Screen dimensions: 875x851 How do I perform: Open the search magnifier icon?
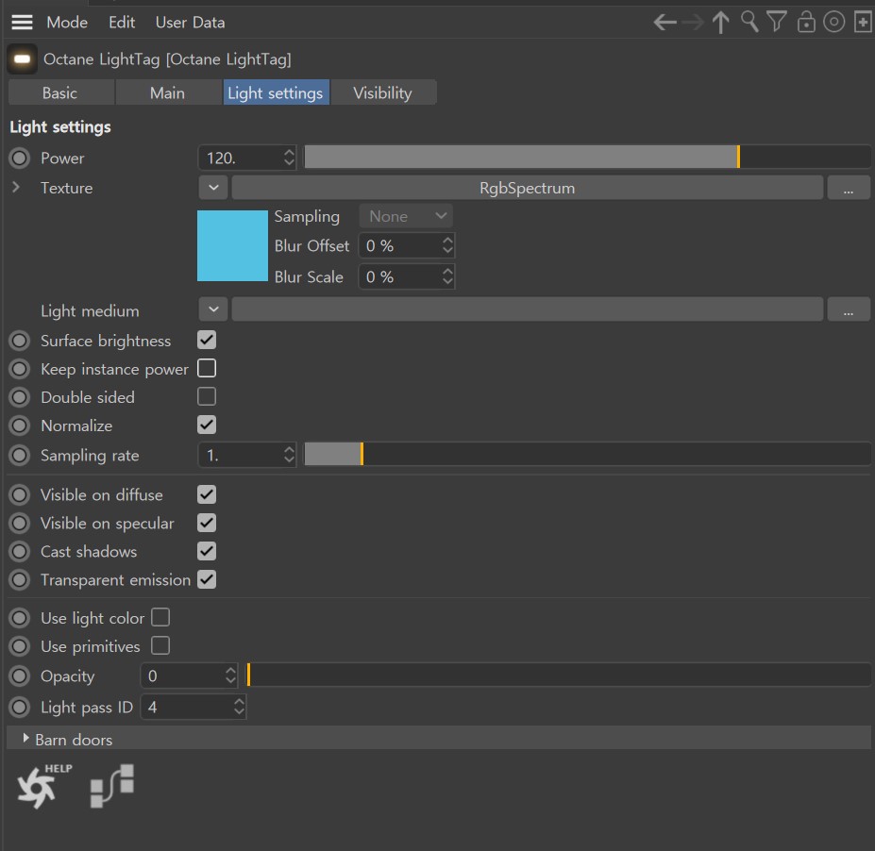coord(749,22)
